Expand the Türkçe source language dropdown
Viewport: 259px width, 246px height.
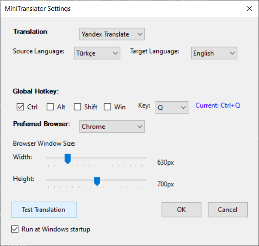click(97, 53)
